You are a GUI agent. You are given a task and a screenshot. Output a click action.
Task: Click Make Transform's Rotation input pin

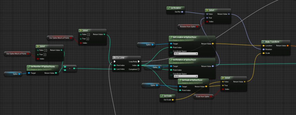(264, 49)
